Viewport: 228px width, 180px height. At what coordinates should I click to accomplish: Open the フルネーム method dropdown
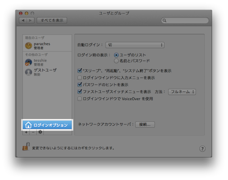[182, 92]
